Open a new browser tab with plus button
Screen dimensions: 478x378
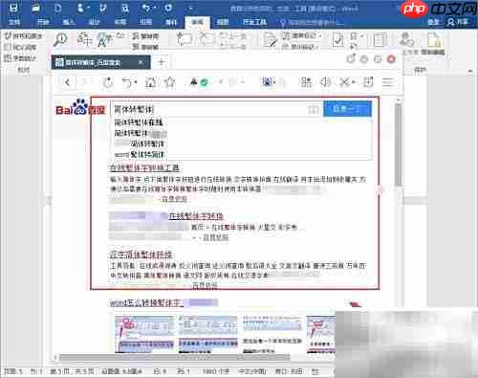click(x=162, y=62)
